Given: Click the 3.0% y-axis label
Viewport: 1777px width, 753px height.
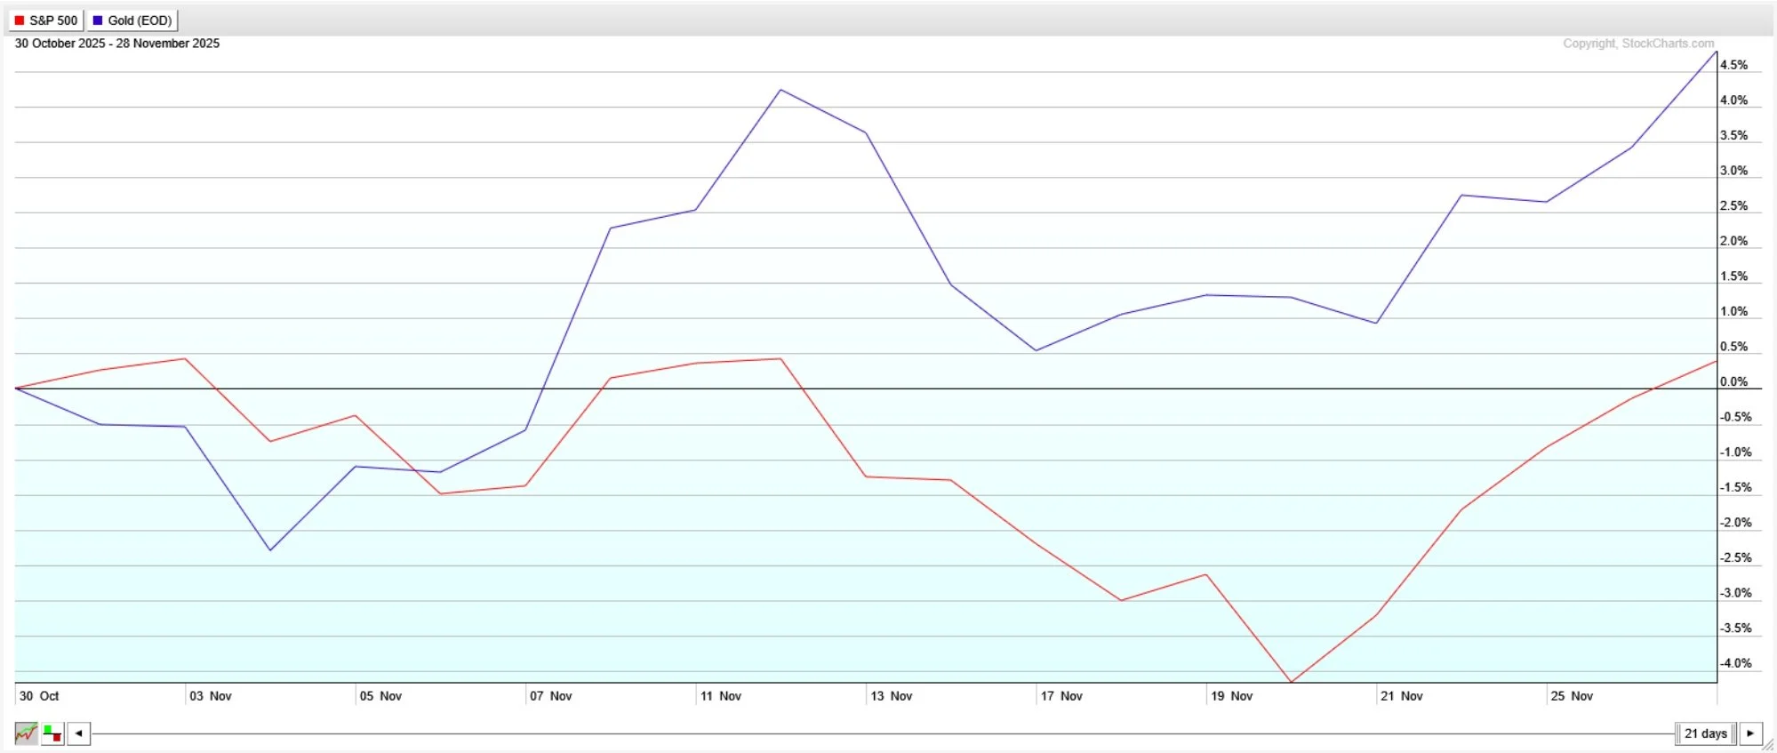Looking at the screenshot, I should (1733, 171).
